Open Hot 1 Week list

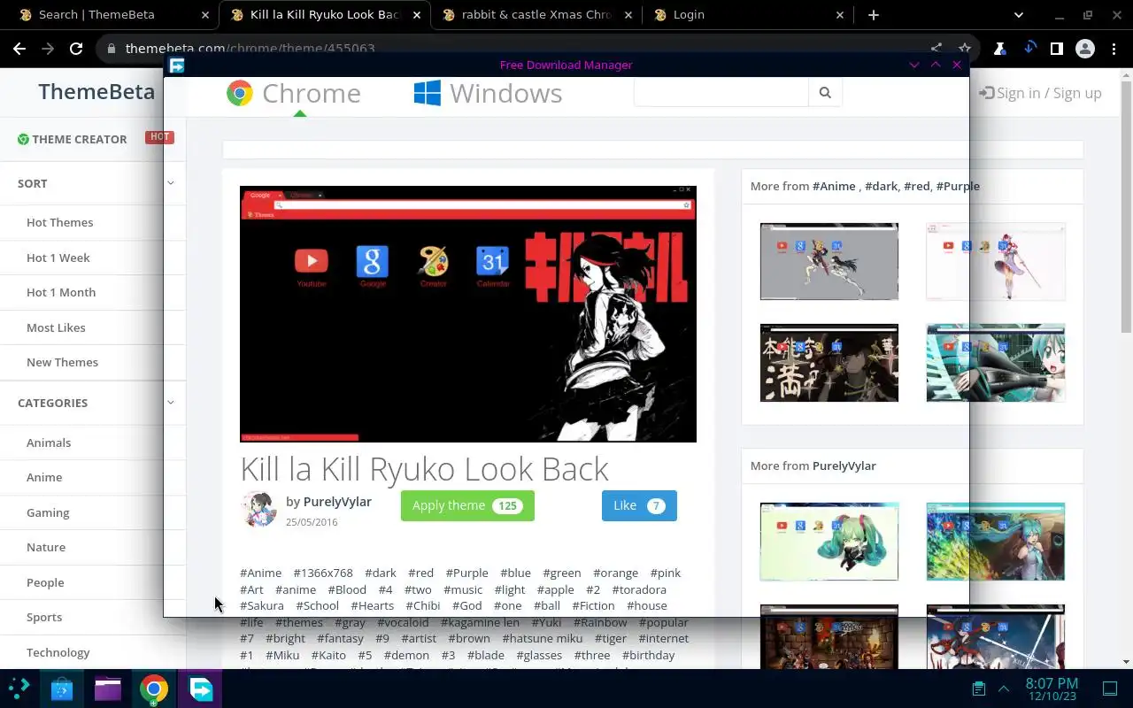pos(58,258)
